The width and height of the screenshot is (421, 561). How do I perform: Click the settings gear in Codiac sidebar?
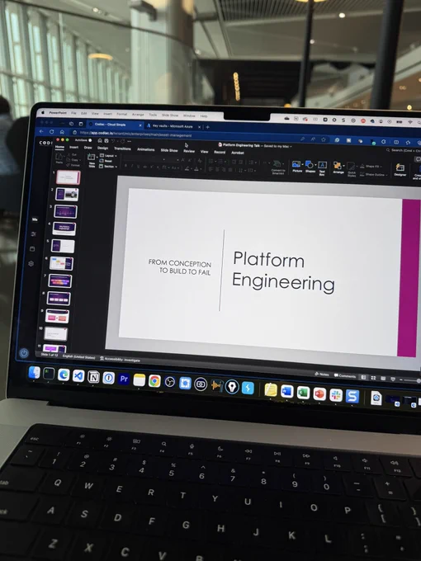[x=31, y=264]
